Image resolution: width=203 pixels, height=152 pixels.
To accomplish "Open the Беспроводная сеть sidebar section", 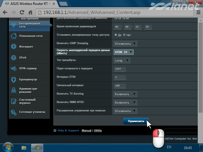I will coord(29,25).
